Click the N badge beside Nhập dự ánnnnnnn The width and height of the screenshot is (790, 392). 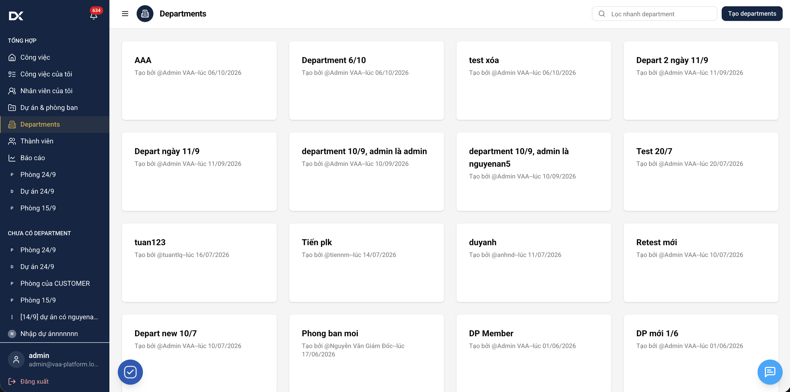tap(12, 334)
